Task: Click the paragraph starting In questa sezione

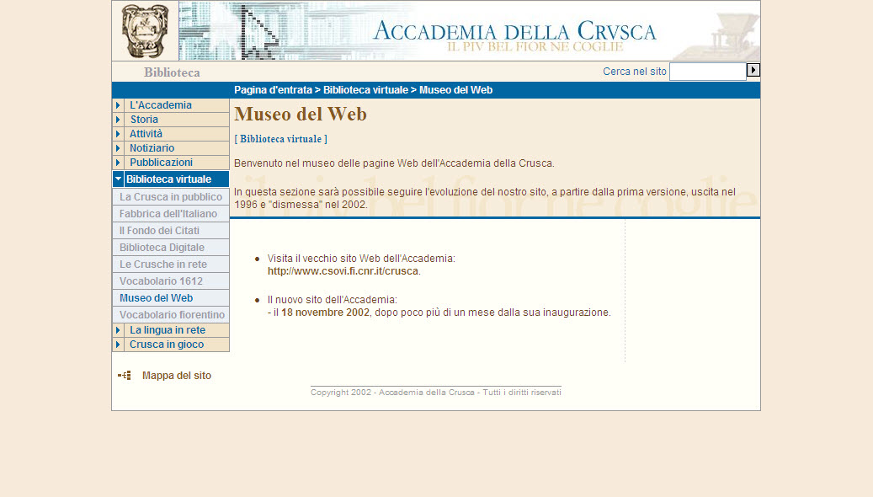Action: click(x=485, y=198)
